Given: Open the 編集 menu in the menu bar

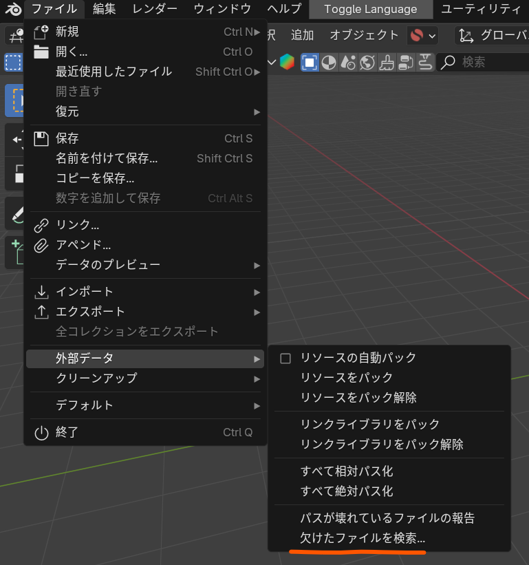Looking at the screenshot, I should [105, 9].
